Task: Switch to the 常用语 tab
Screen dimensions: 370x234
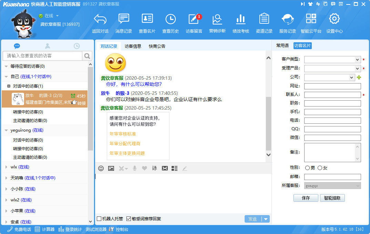Action: coord(282,46)
